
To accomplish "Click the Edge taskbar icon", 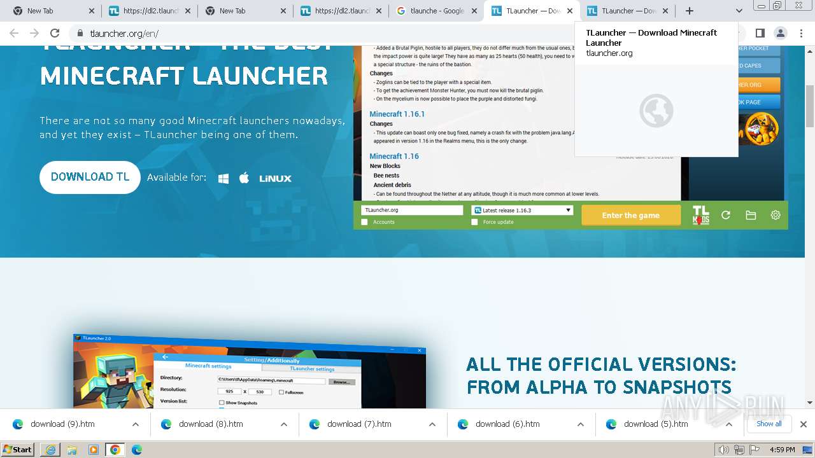I will point(137,450).
